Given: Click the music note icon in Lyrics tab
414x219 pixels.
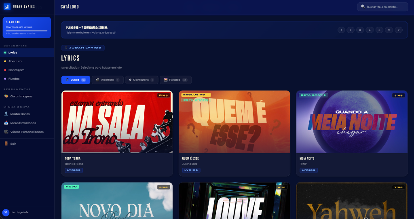Looking at the screenshot, I should click(x=68, y=80).
